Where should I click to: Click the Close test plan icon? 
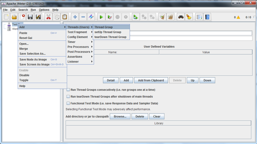coord(22,17)
